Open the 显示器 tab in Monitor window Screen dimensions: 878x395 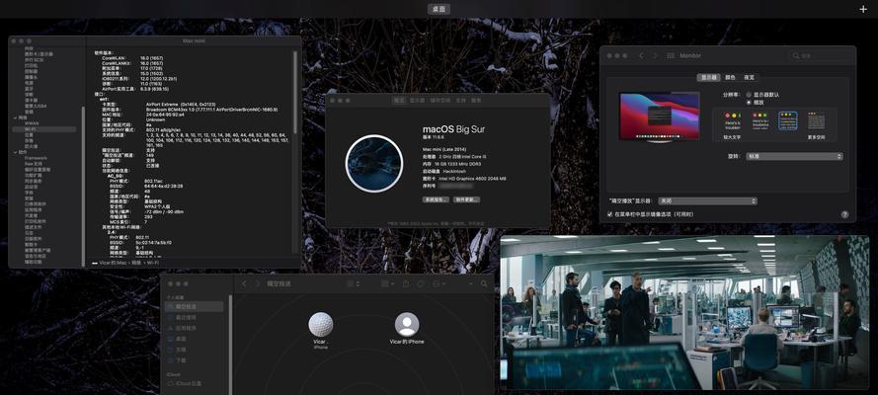[708, 77]
